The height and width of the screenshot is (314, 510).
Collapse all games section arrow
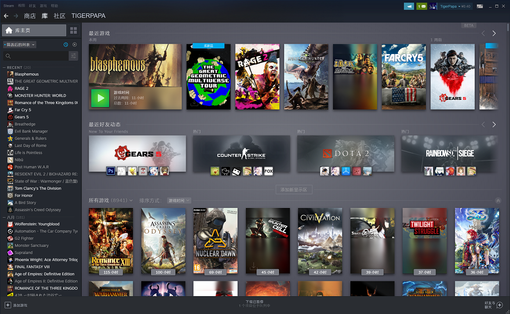[x=498, y=200]
